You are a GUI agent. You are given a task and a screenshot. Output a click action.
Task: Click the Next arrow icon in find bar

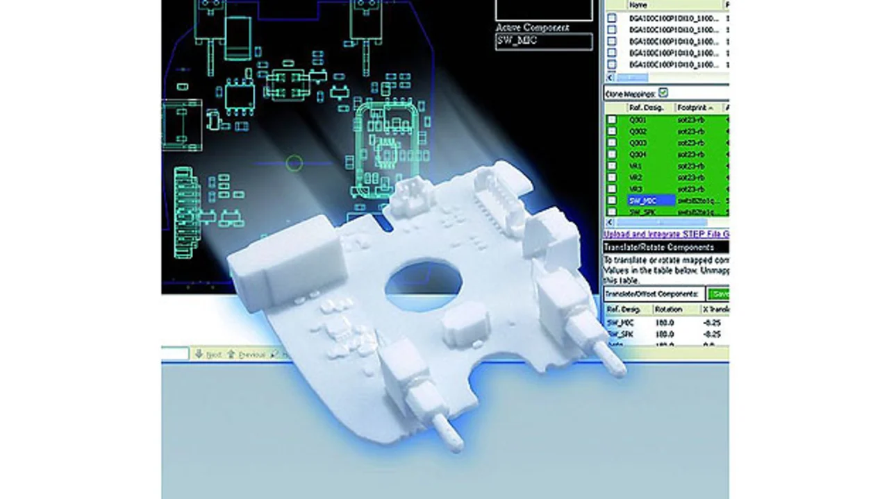[199, 355]
